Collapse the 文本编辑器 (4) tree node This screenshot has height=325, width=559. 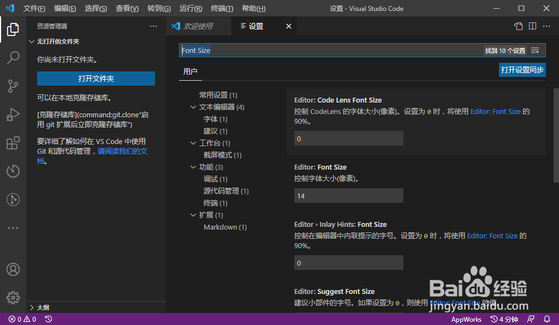click(x=193, y=107)
